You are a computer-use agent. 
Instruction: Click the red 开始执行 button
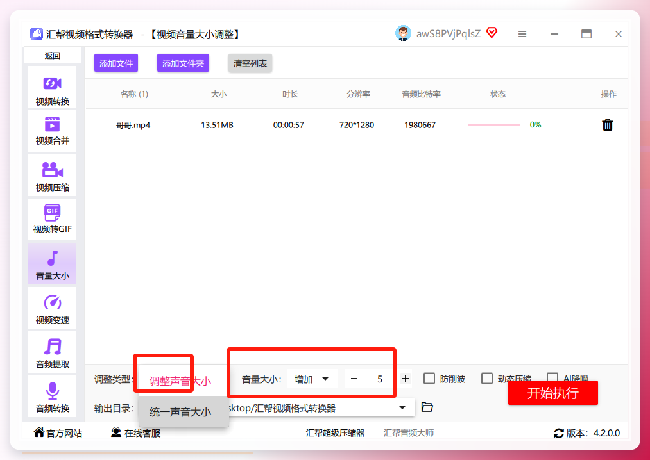tap(553, 393)
